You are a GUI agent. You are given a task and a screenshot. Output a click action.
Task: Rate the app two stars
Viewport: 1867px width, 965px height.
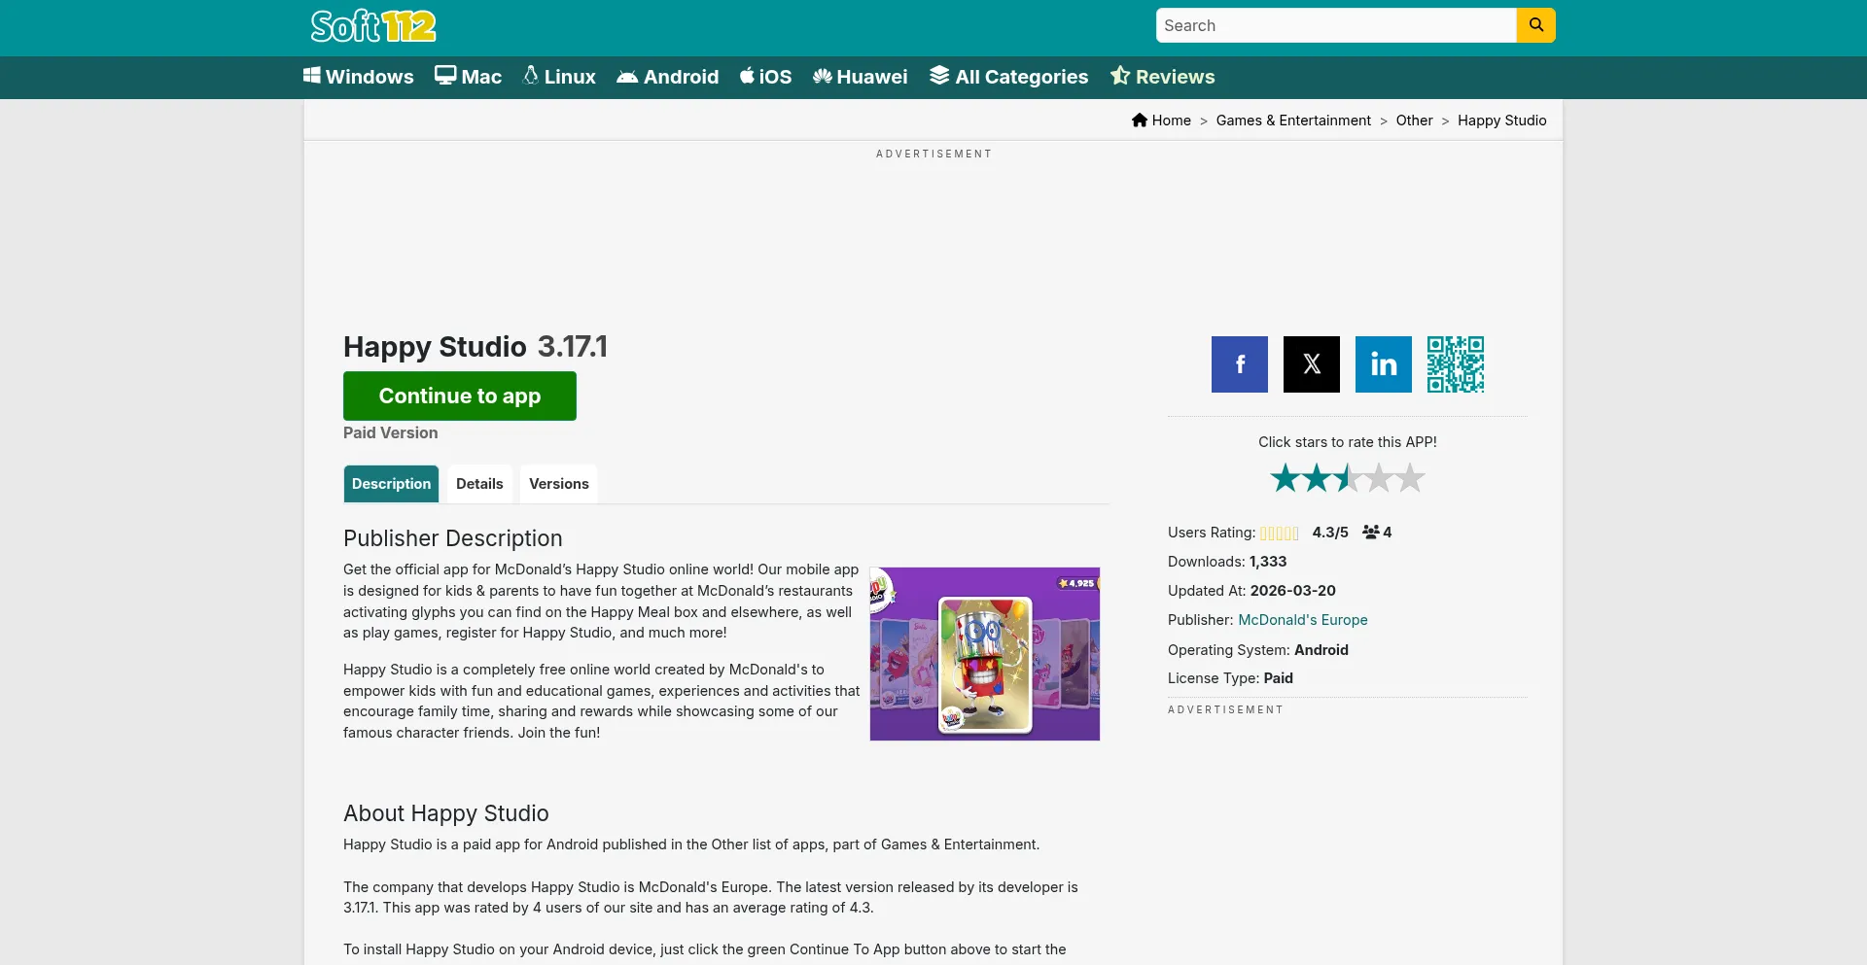click(1317, 478)
